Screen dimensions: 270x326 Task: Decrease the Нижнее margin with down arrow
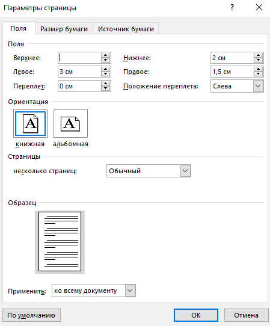[x=258, y=60]
